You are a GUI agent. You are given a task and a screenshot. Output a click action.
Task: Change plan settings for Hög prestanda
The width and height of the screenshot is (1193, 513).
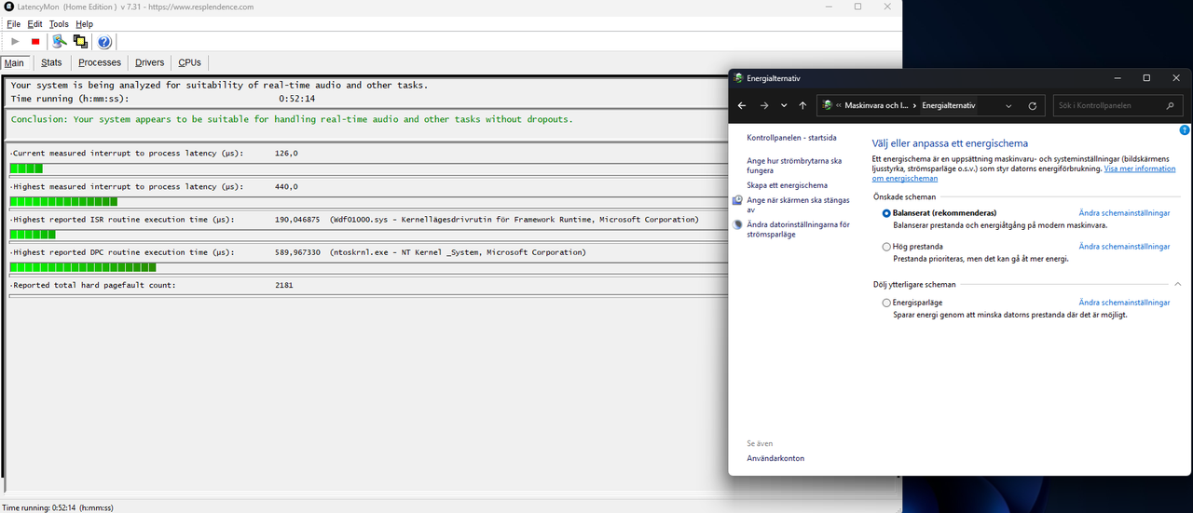click(x=1124, y=247)
